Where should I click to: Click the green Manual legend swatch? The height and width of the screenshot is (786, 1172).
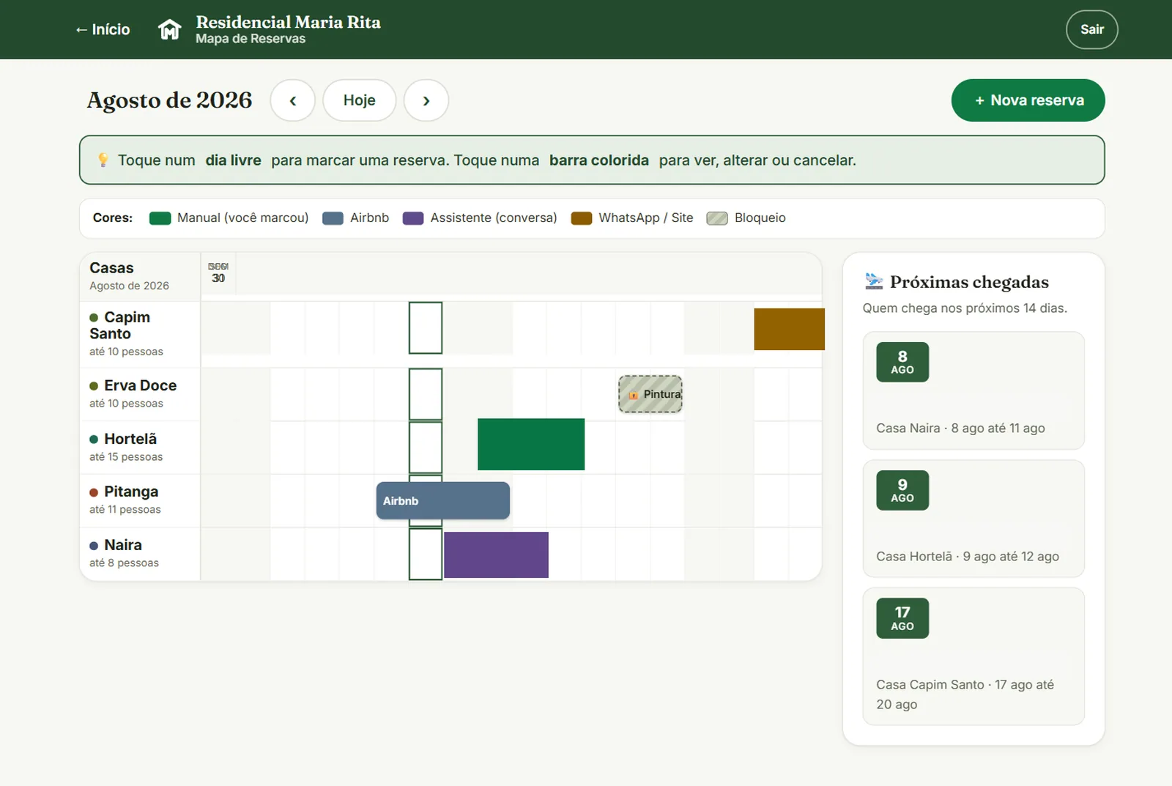point(160,218)
